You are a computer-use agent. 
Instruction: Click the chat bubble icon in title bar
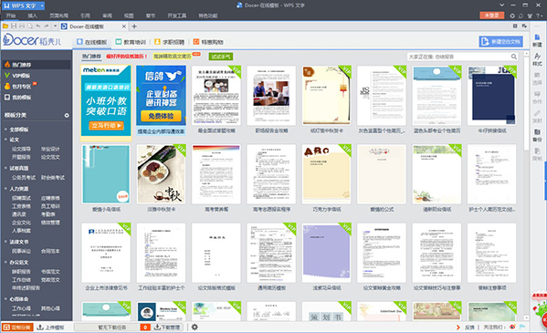521,16
